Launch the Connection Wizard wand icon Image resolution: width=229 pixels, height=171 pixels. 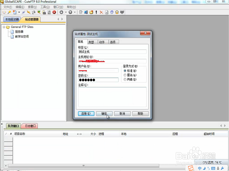pos(9,12)
